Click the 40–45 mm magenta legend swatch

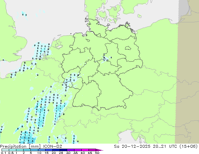coord(85,150)
